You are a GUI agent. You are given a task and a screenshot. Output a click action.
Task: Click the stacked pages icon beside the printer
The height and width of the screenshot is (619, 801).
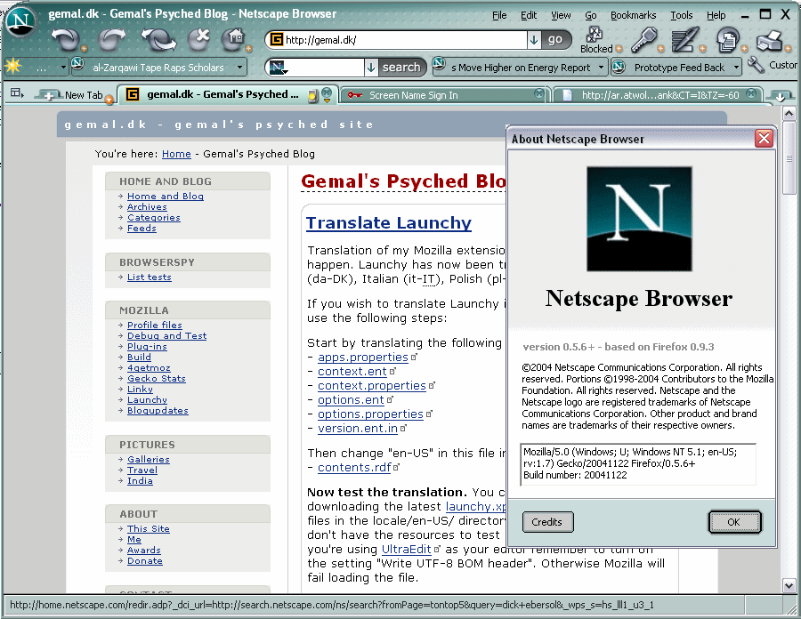tap(728, 39)
